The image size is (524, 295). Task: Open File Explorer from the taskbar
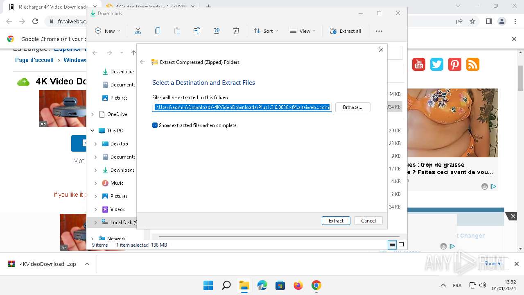[x=244, y=285]
